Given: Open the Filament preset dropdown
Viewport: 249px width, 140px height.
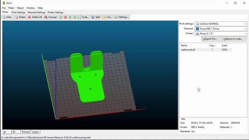Looking at the screenshot, I should (x=221, y=29).
